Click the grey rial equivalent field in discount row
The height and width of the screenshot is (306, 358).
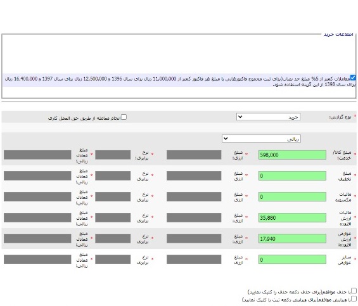coord(37,176)
